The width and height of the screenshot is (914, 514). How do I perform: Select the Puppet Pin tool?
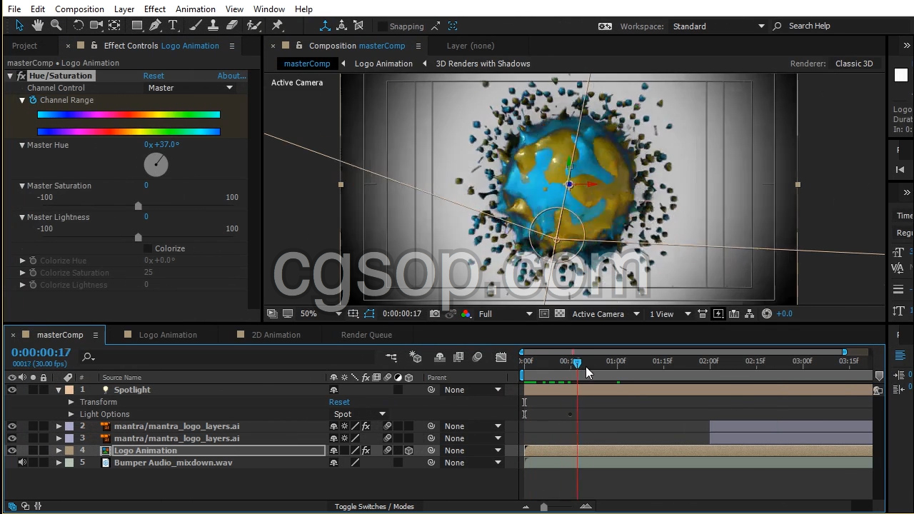click(x=278, y=26)
